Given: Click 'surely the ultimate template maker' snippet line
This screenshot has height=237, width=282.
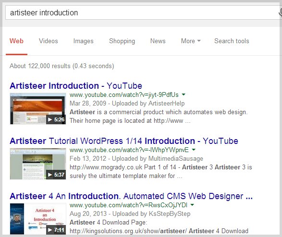Looking at the screenshot, I should point(126,176).
